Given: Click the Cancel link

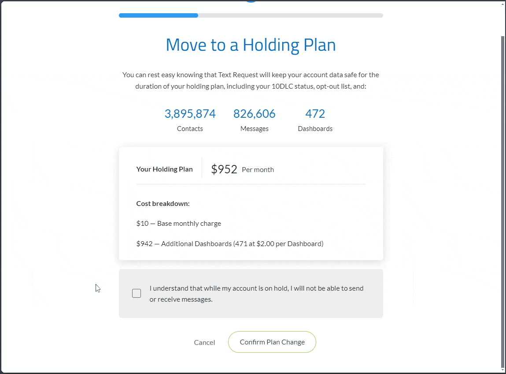Looking at the screenshot, I should [204, 343].
